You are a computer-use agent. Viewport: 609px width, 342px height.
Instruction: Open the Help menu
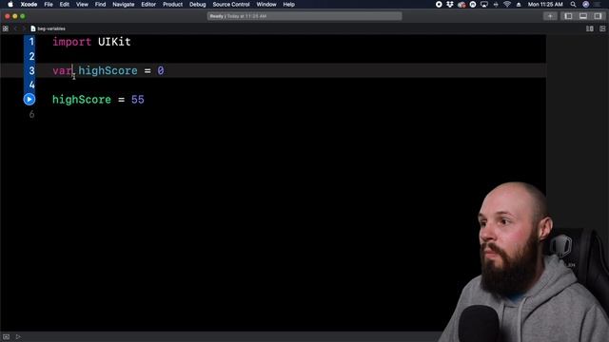pyautogui.click(x=288, y=4)
